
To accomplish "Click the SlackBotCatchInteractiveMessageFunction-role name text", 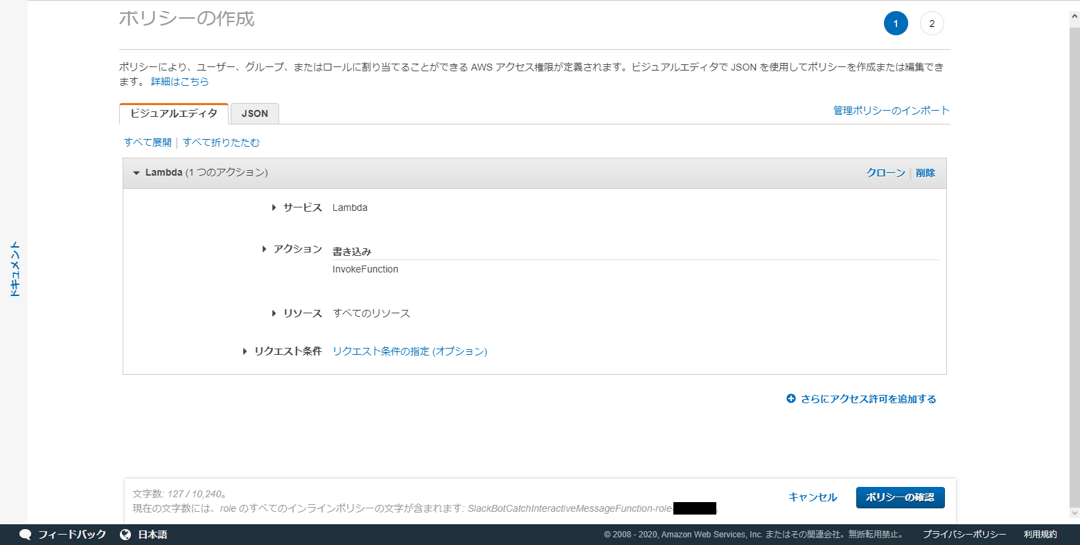I will pyautogui.click(x=570, y=508).
